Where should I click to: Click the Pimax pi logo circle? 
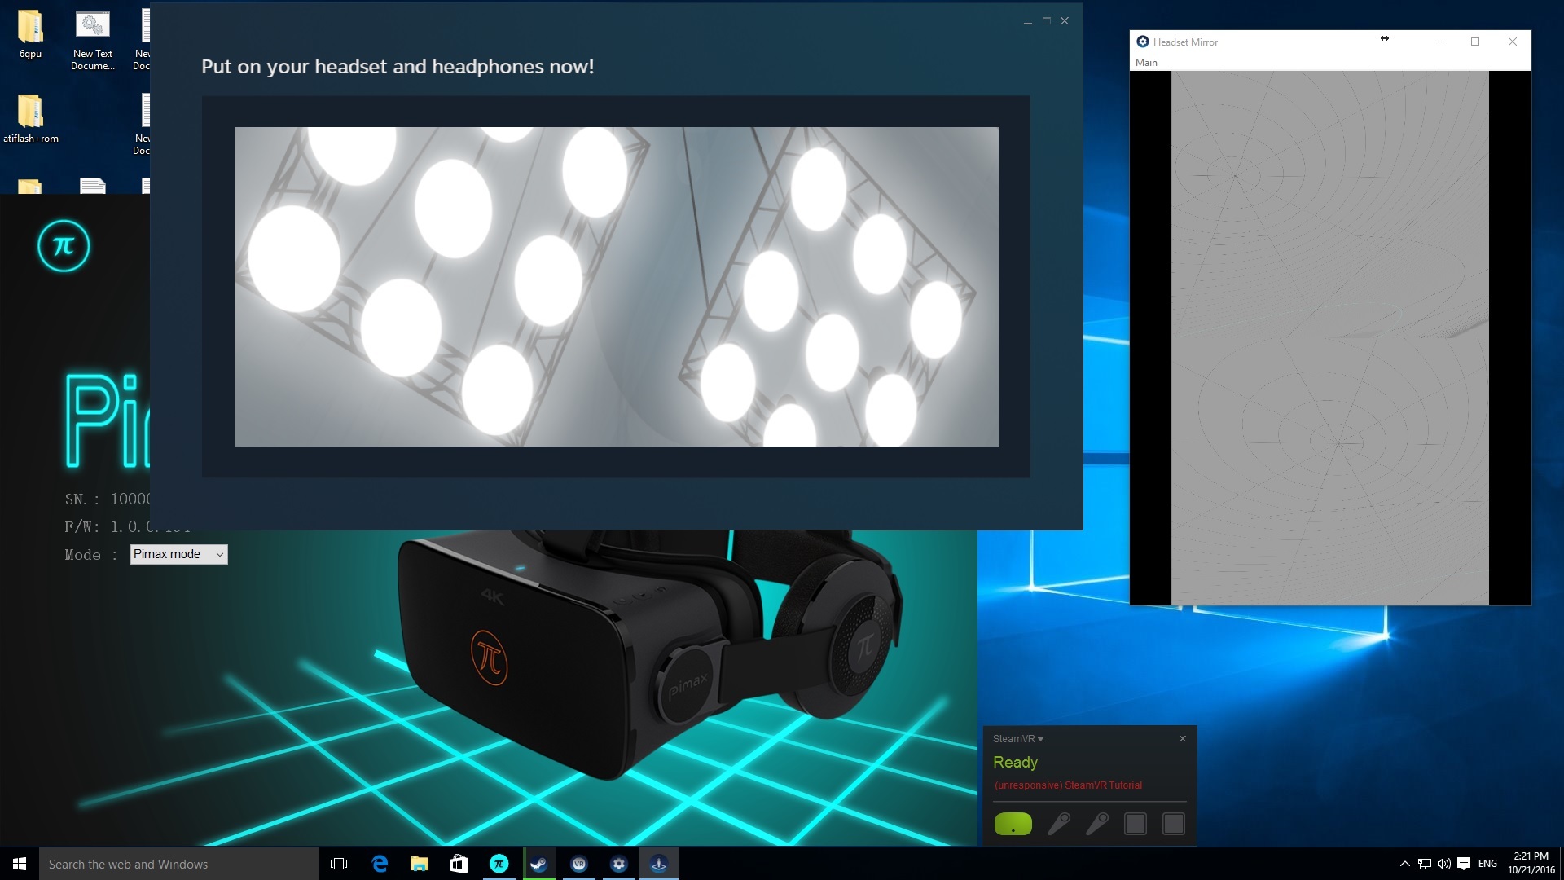coord(64,246)
